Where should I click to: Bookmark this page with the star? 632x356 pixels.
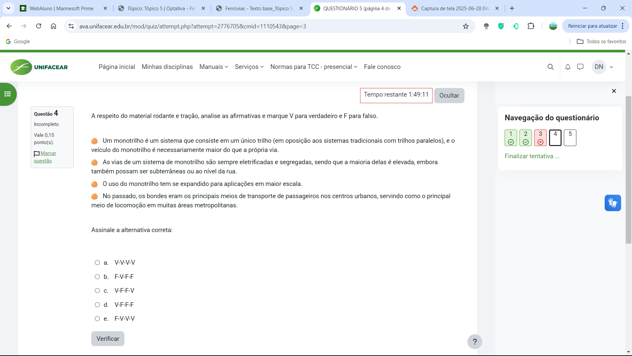click(465, 26)
